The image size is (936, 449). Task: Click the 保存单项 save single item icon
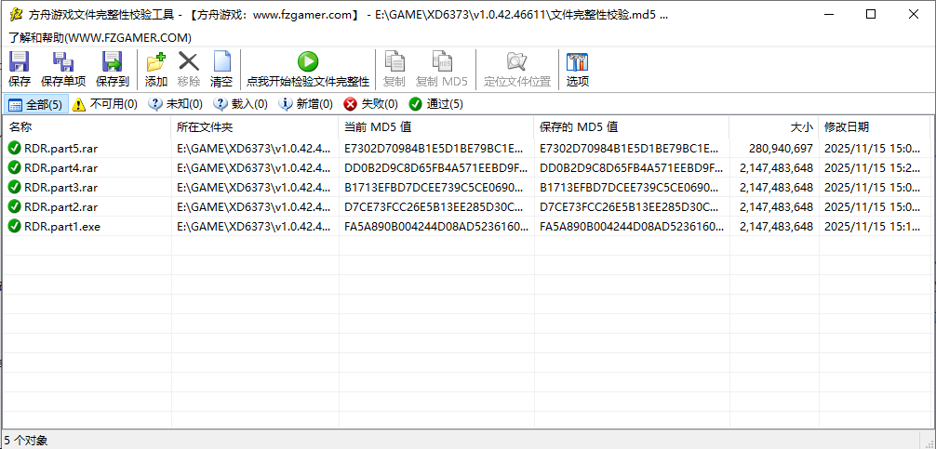point(63,63)
